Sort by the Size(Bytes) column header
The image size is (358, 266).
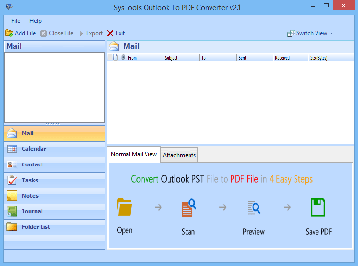point(331,58)
